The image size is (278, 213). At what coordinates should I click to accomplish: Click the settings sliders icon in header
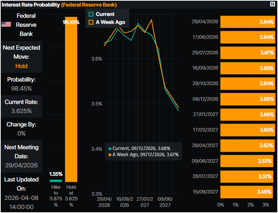pos(273,4)
